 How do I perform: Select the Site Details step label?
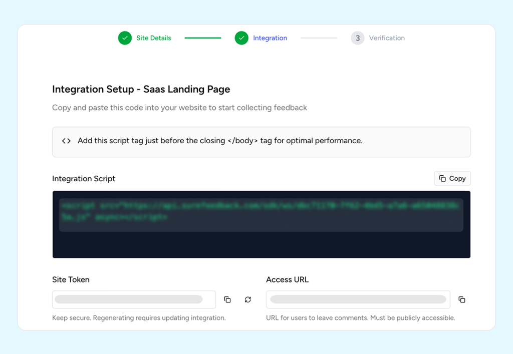click(153, 38)
